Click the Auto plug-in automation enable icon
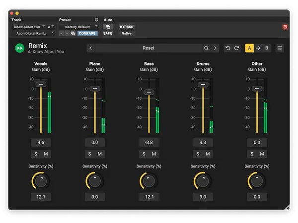The image size is (298, 223). coord(108,27)
